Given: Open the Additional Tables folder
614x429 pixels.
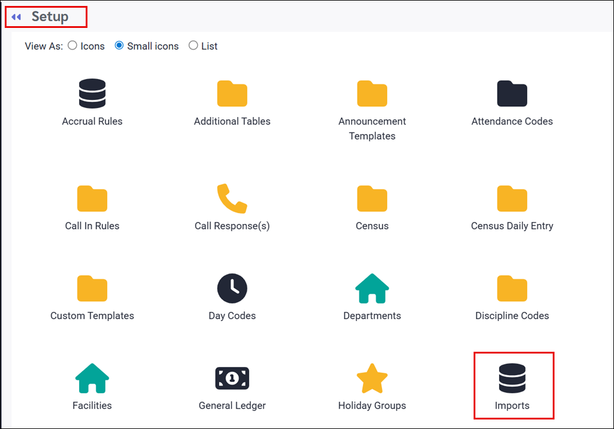Looking at the screenshot, I should click(x=232, y=94).
